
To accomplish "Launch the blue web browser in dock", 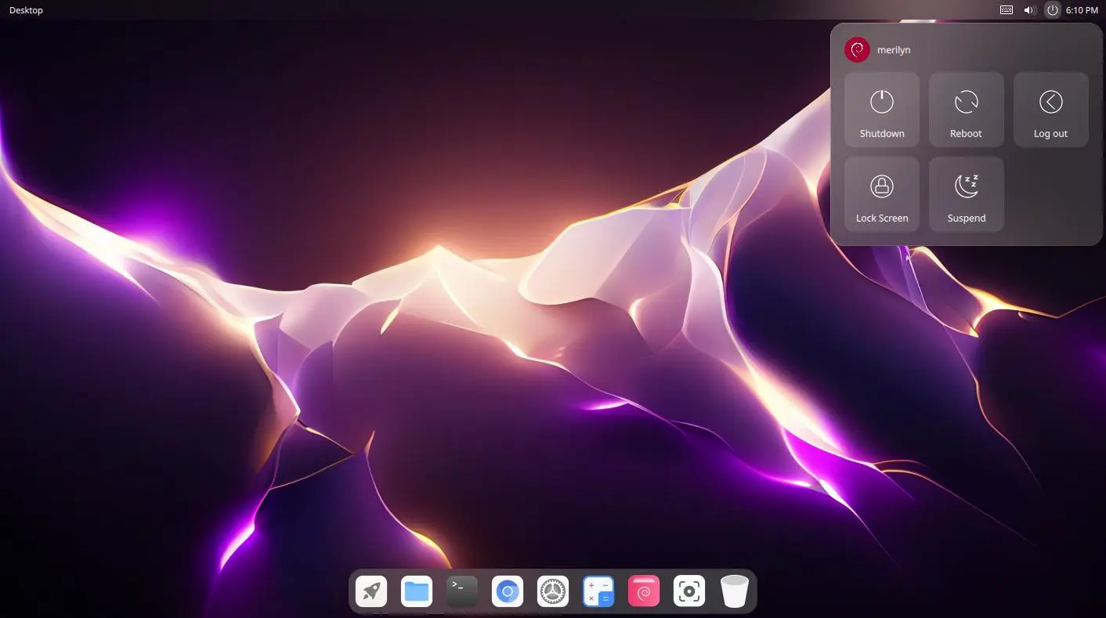I will pos(508,591).
